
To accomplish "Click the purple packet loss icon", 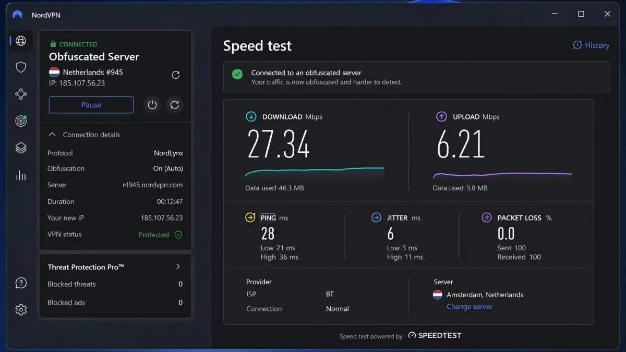I will (487, 217).
